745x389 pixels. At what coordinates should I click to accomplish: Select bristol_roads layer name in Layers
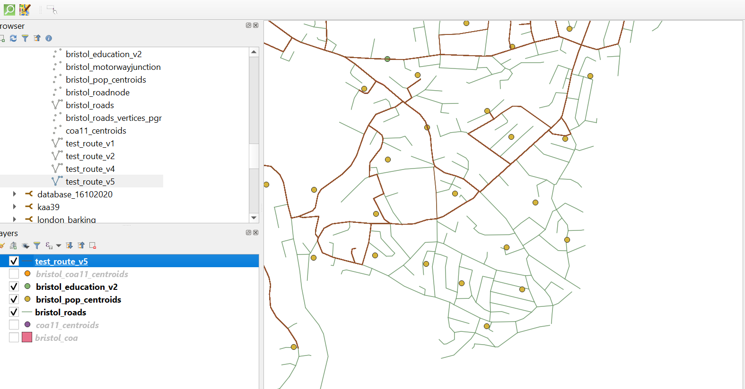pyautogui.click(x=61, y=312)
